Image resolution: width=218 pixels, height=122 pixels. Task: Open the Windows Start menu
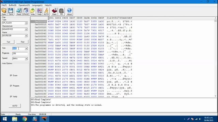[4, 119]
